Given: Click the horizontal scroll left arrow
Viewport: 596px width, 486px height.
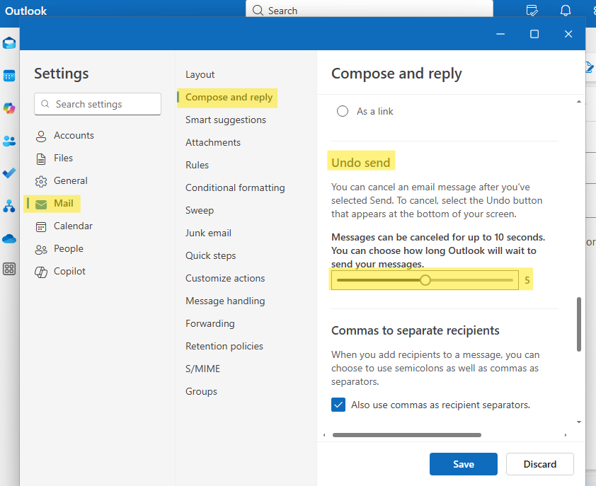Looking at the screenshot, I should (x=324, y=434).
